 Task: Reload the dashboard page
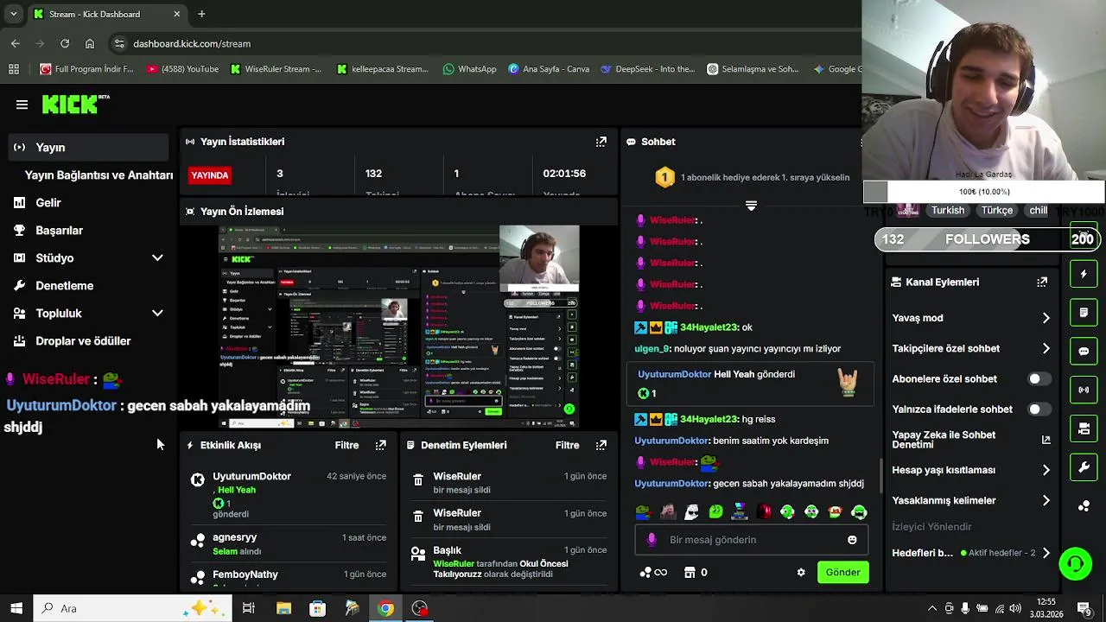click(65, 43)
